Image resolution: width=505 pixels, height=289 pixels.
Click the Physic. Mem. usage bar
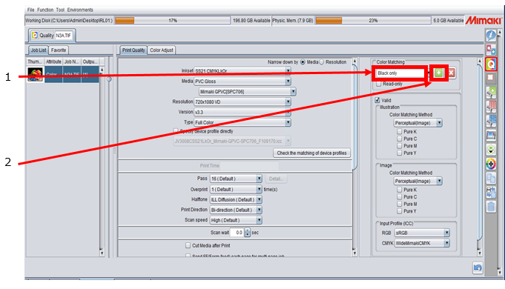pos(373,21)
